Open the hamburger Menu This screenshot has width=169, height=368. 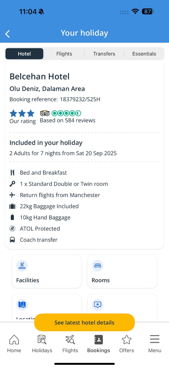155,339
